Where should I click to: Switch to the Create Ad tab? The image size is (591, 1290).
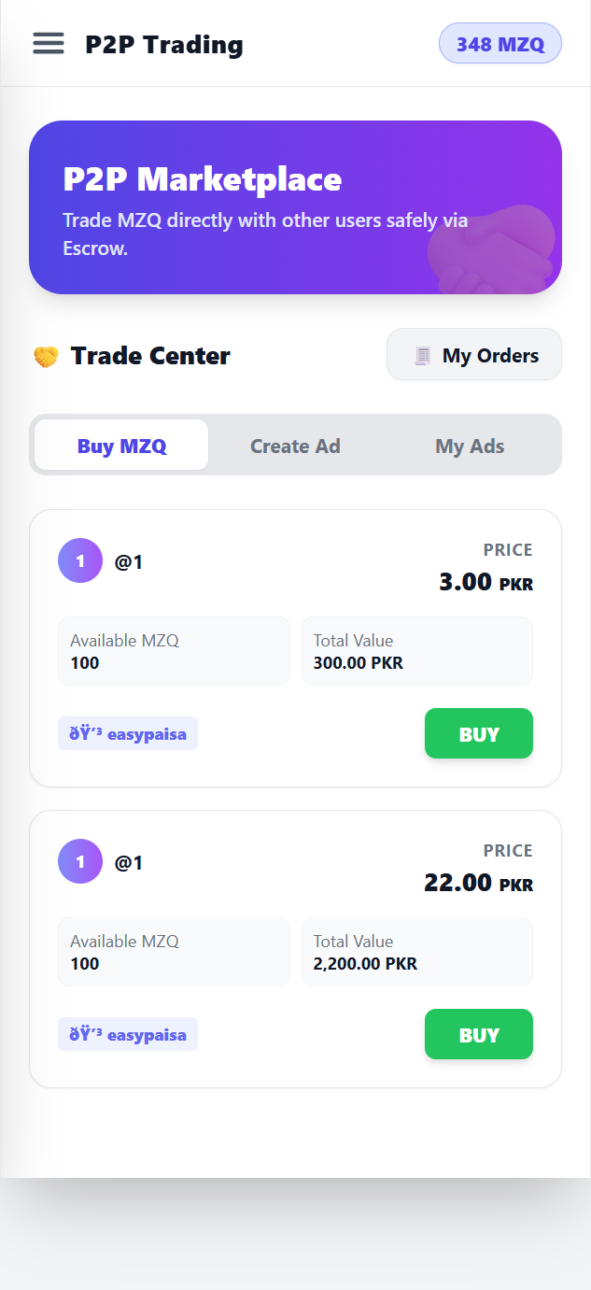tap(295, 446)
